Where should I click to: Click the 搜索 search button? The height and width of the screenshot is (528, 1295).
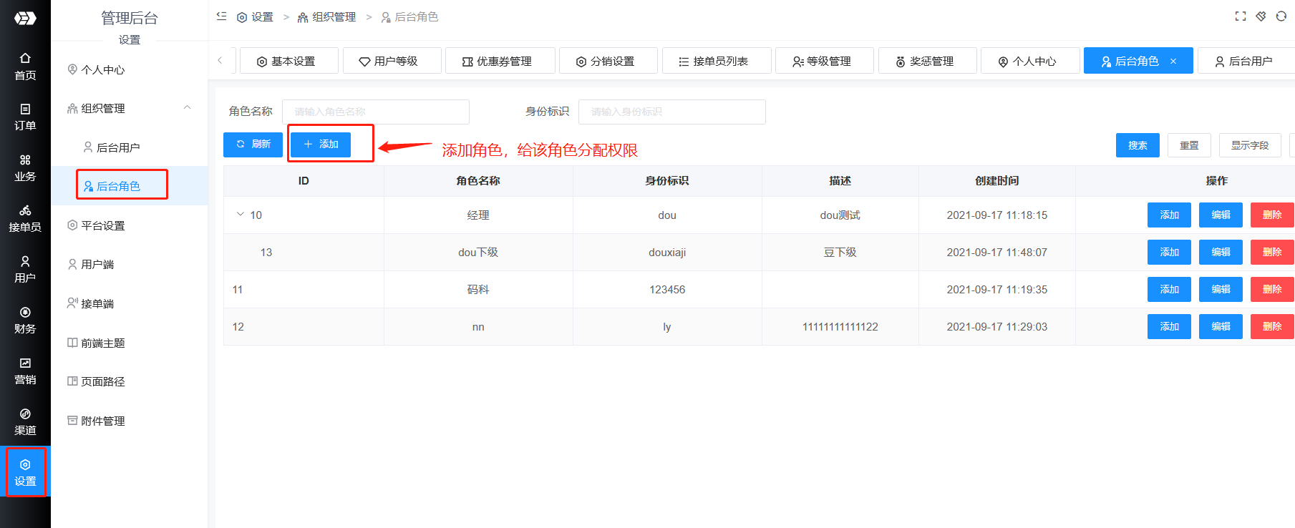[1137, 145]
